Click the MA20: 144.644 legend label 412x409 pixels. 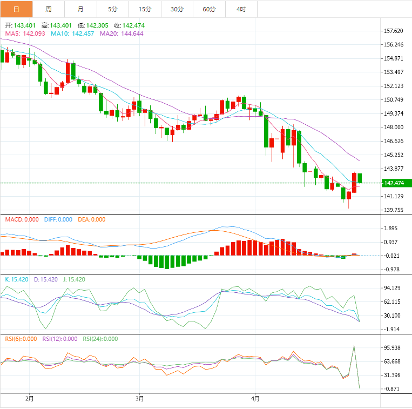tap(121, 33)
